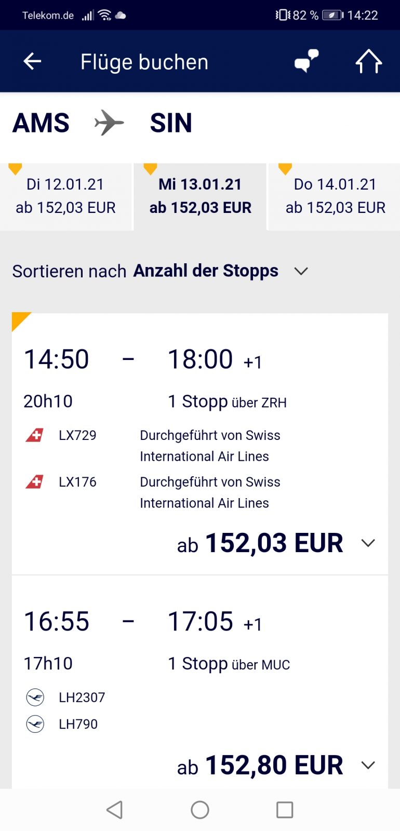The width and height of the screenshot is (400, 831).
Task: Select the Do 14.01.21 date tab
Action: 335,196
